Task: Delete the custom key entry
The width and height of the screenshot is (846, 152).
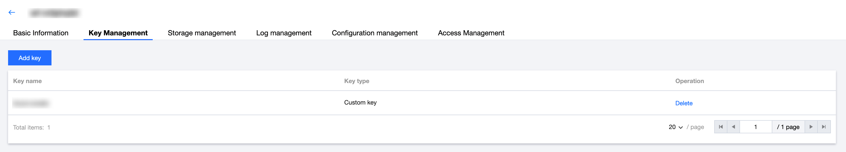Action: 684,104
